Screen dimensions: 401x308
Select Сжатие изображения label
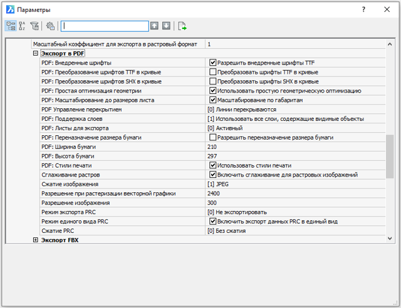(x=70, y=184)
